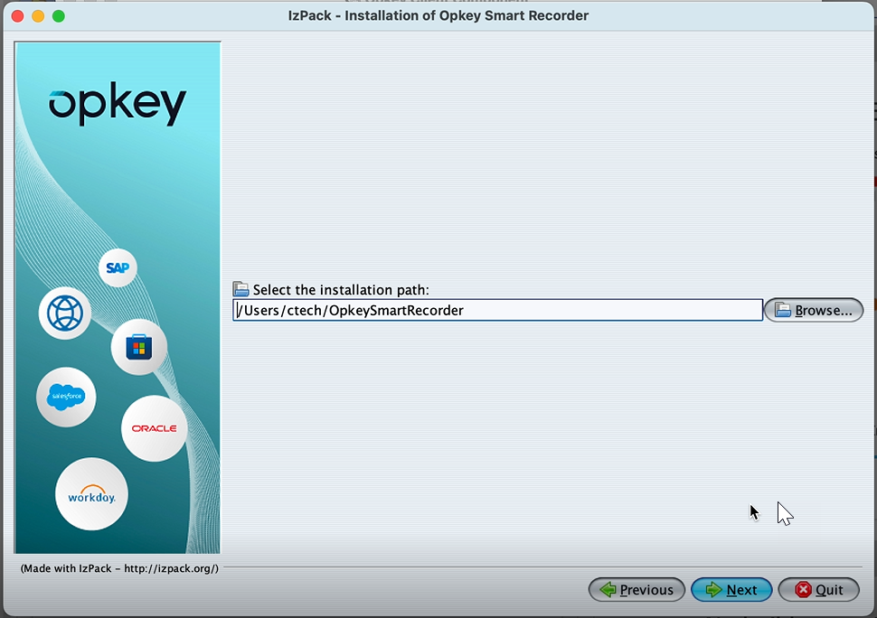
Task: Click the Workday logo circle
Action: (91, 494)
